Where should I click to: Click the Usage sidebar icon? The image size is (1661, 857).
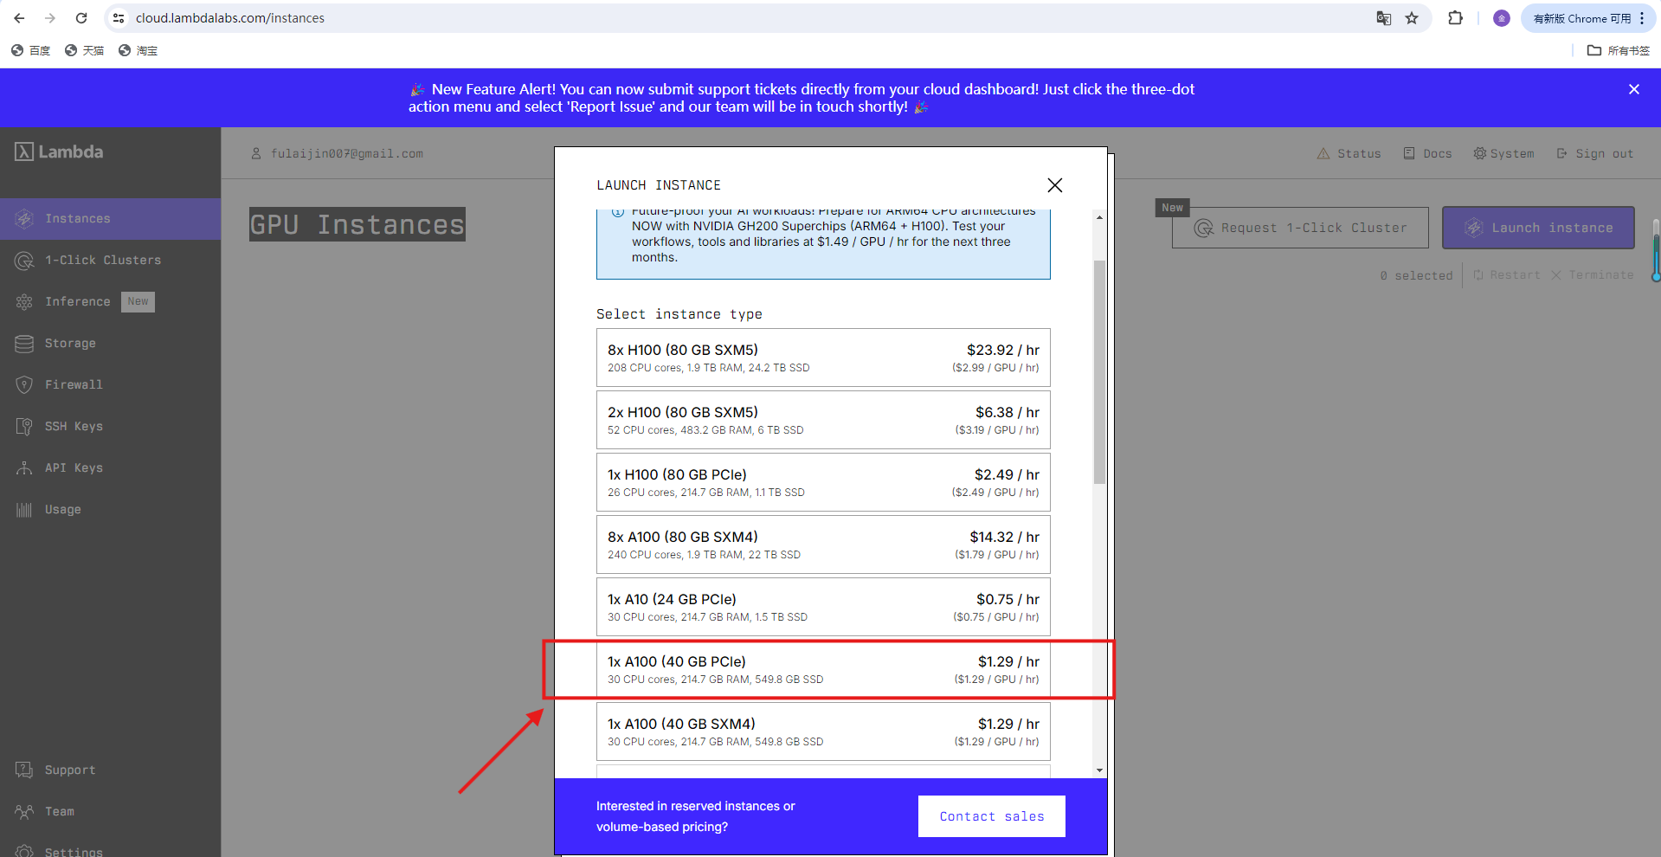pyautogui.click(x=24, y=510)
